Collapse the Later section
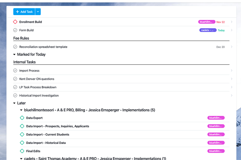This screenshot has height=160, width=241. coord(14,103)
